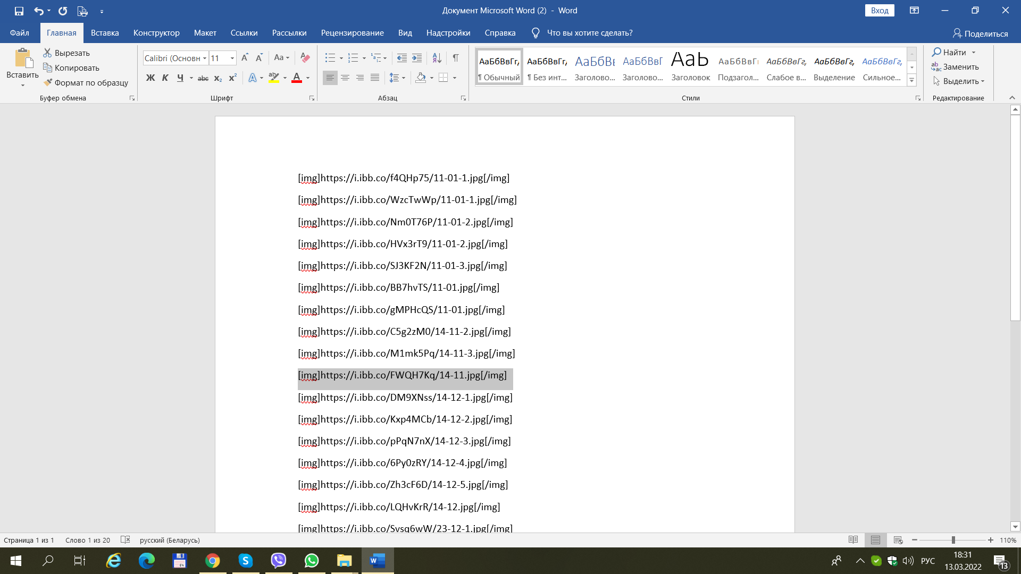This screenshot has height=574, width=1021.
Task: Toggle Bold formatting button Ж
Action: pyautogui.click(x=150, y=78)
